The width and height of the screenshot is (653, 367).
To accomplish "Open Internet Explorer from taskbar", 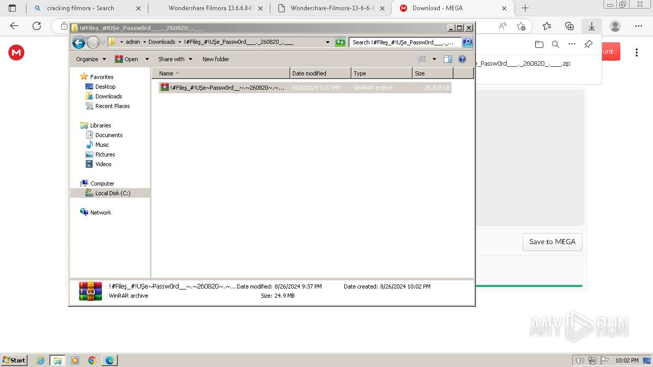I will [x=40, y=360].
